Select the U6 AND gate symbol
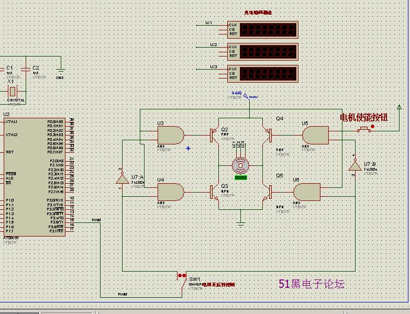The image size is (410, 314). [x=307, y=192]
